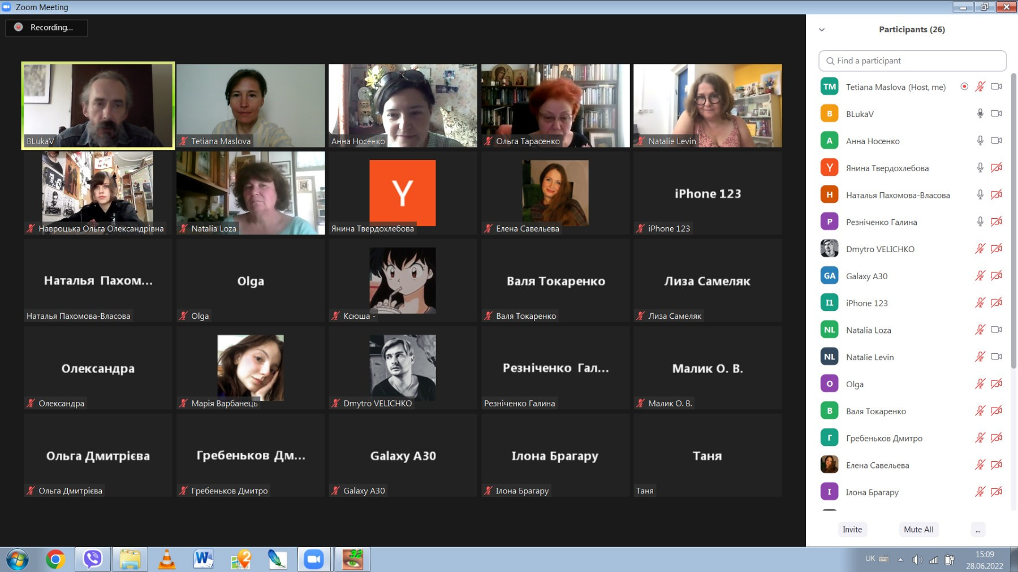1018x572 pixels.
Task: Click the Participants (26) panel title
Action: [x=912, y=29]
